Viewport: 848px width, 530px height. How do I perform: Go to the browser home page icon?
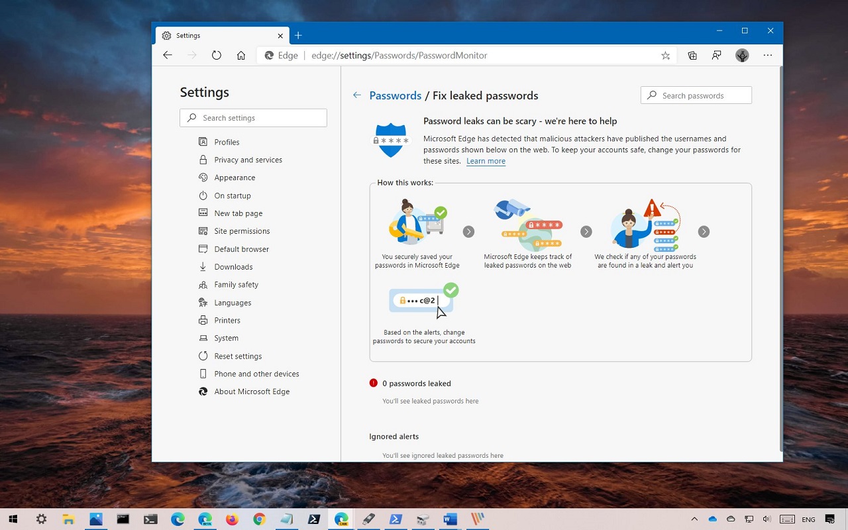click(241, 56)
